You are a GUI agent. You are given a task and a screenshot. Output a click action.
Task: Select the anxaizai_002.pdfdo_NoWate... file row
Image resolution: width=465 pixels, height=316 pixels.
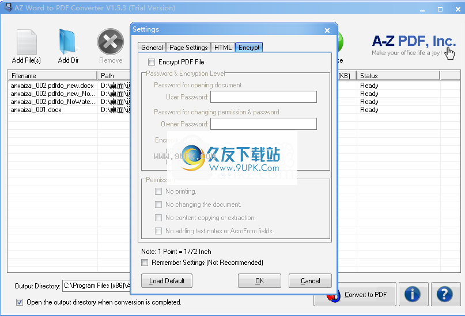point(53,102)
